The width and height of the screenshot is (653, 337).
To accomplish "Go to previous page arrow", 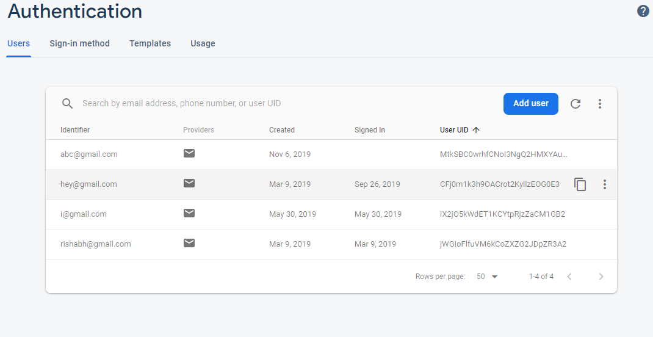I will (569, 277).
